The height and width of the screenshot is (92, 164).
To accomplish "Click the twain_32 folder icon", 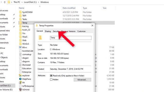I will point(20,30).
